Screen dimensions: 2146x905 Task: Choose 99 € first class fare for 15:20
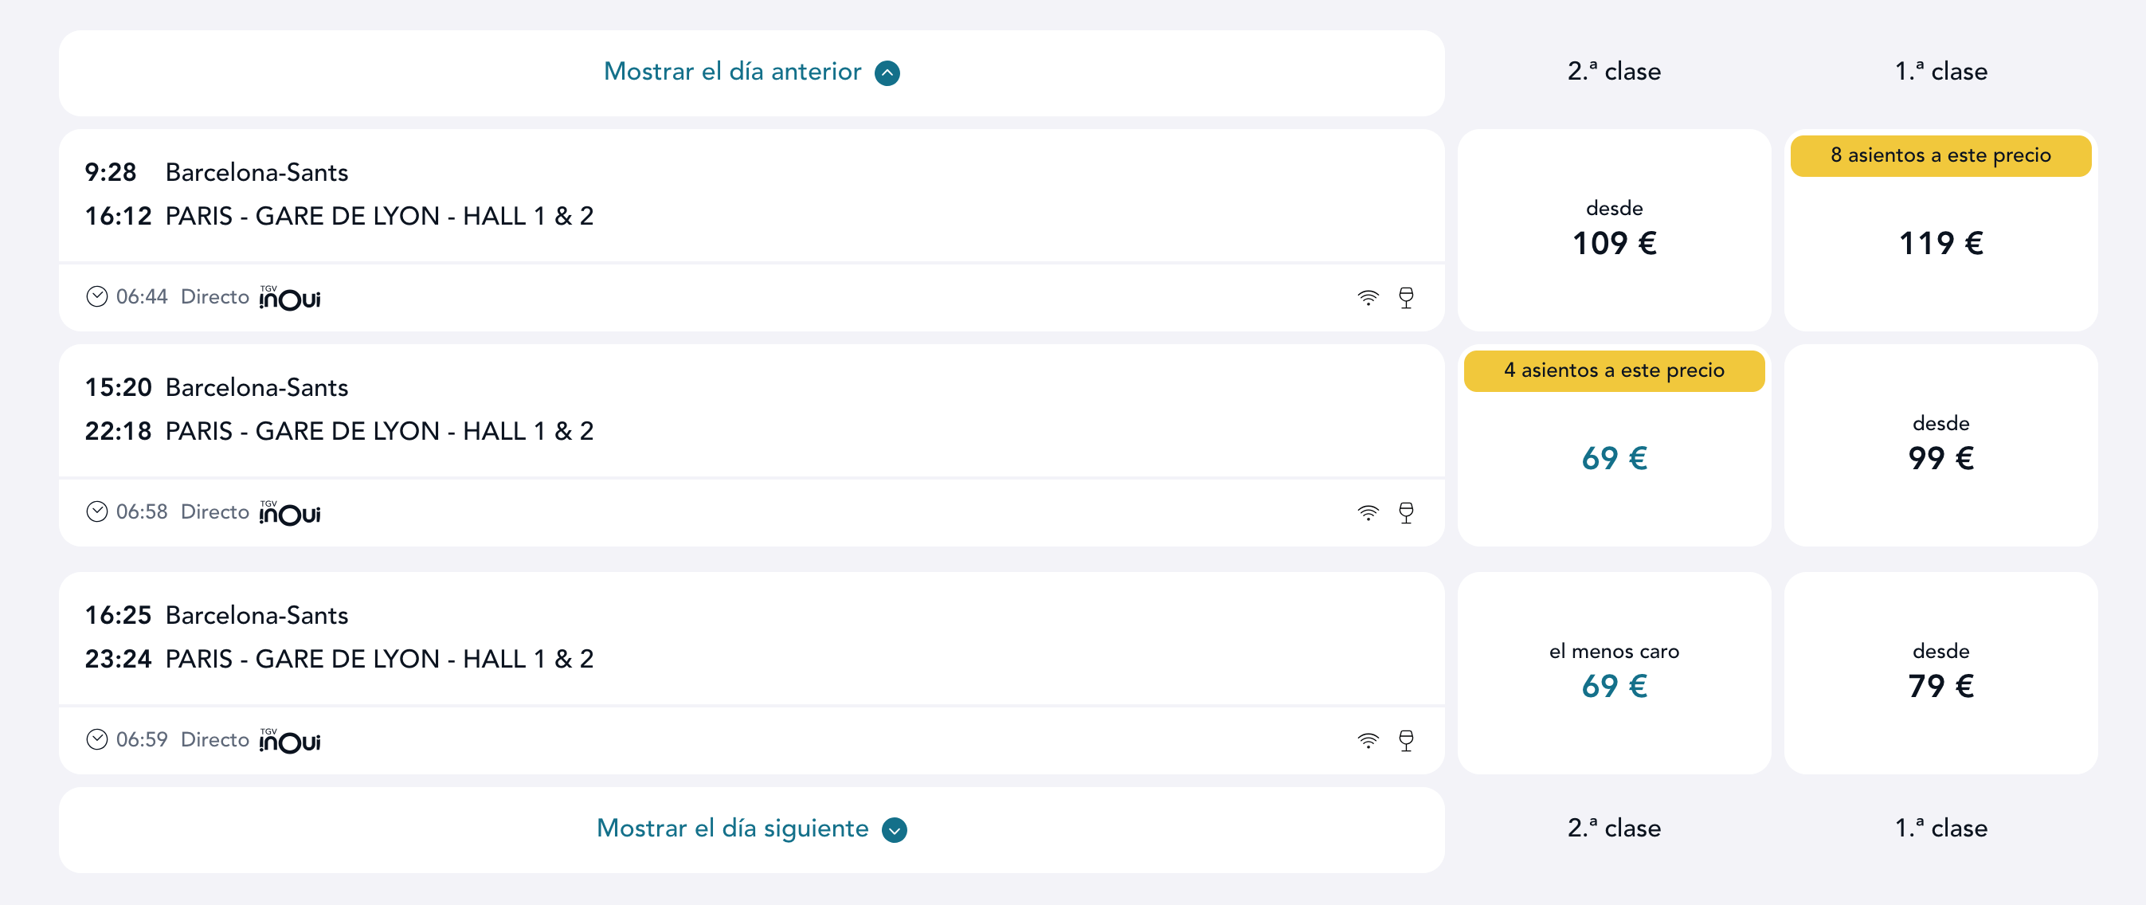(x=1940, y=446)
